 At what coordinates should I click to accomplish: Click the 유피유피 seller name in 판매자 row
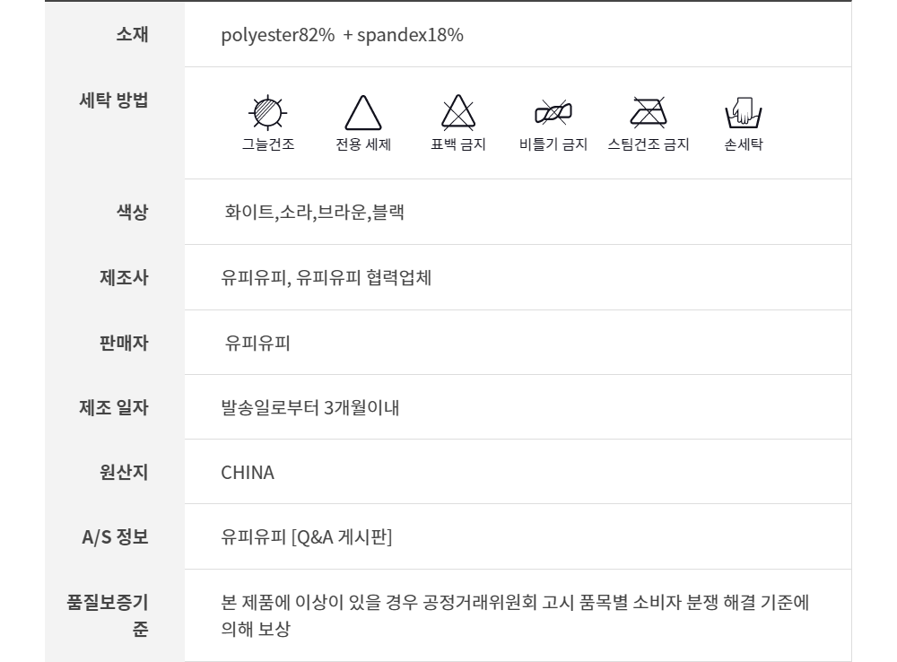pyautogui.click(x=257, y=343)
